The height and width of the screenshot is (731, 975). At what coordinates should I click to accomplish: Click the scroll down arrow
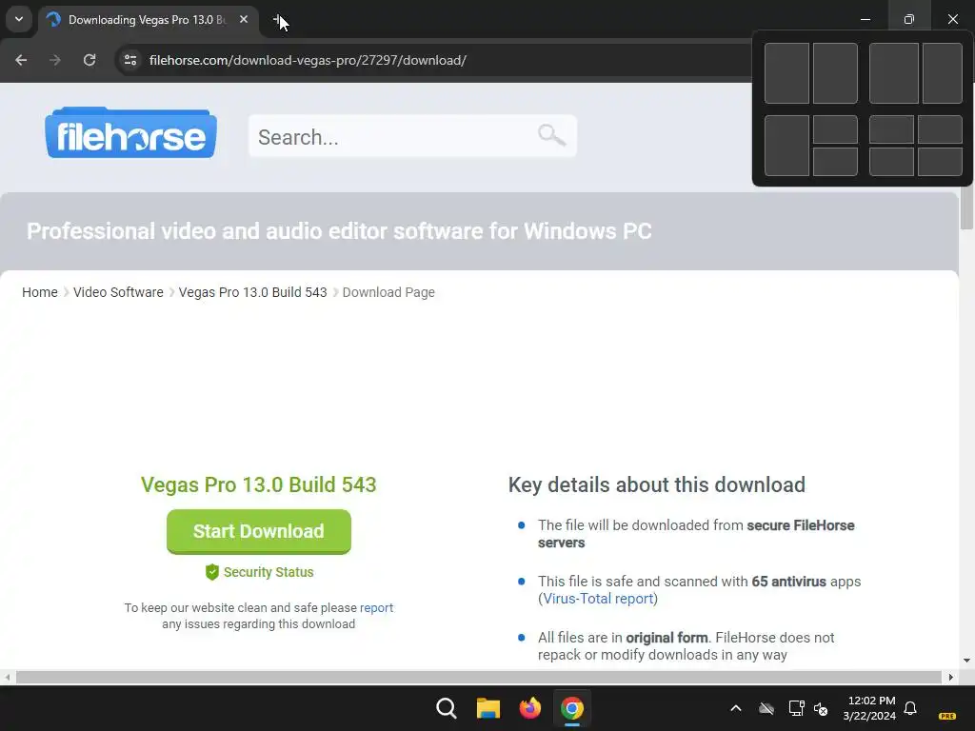pyautogui.click(x=967, y=661)
